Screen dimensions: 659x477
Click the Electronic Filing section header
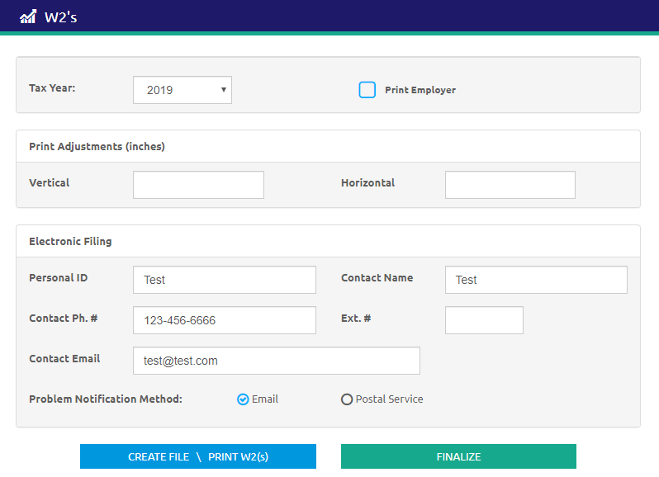point(70,242)
